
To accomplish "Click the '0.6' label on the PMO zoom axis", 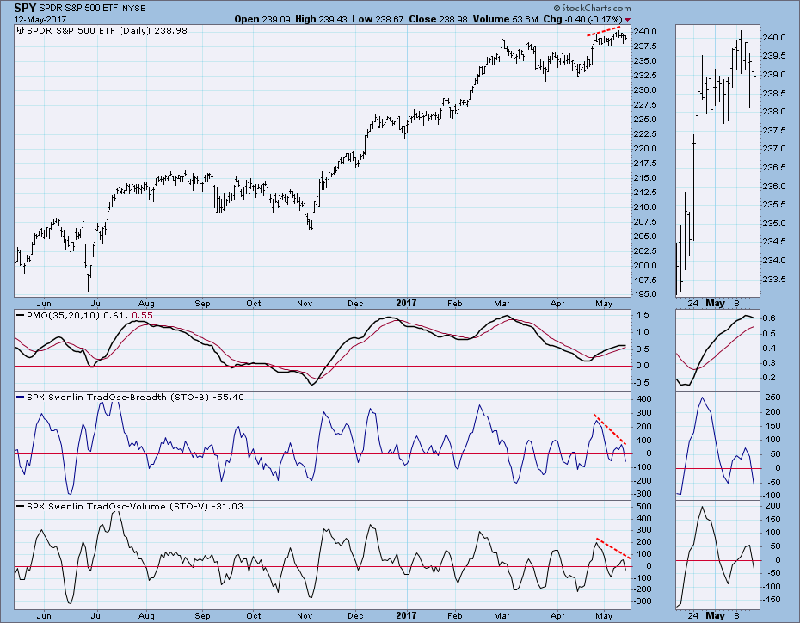I will (769, 318).
